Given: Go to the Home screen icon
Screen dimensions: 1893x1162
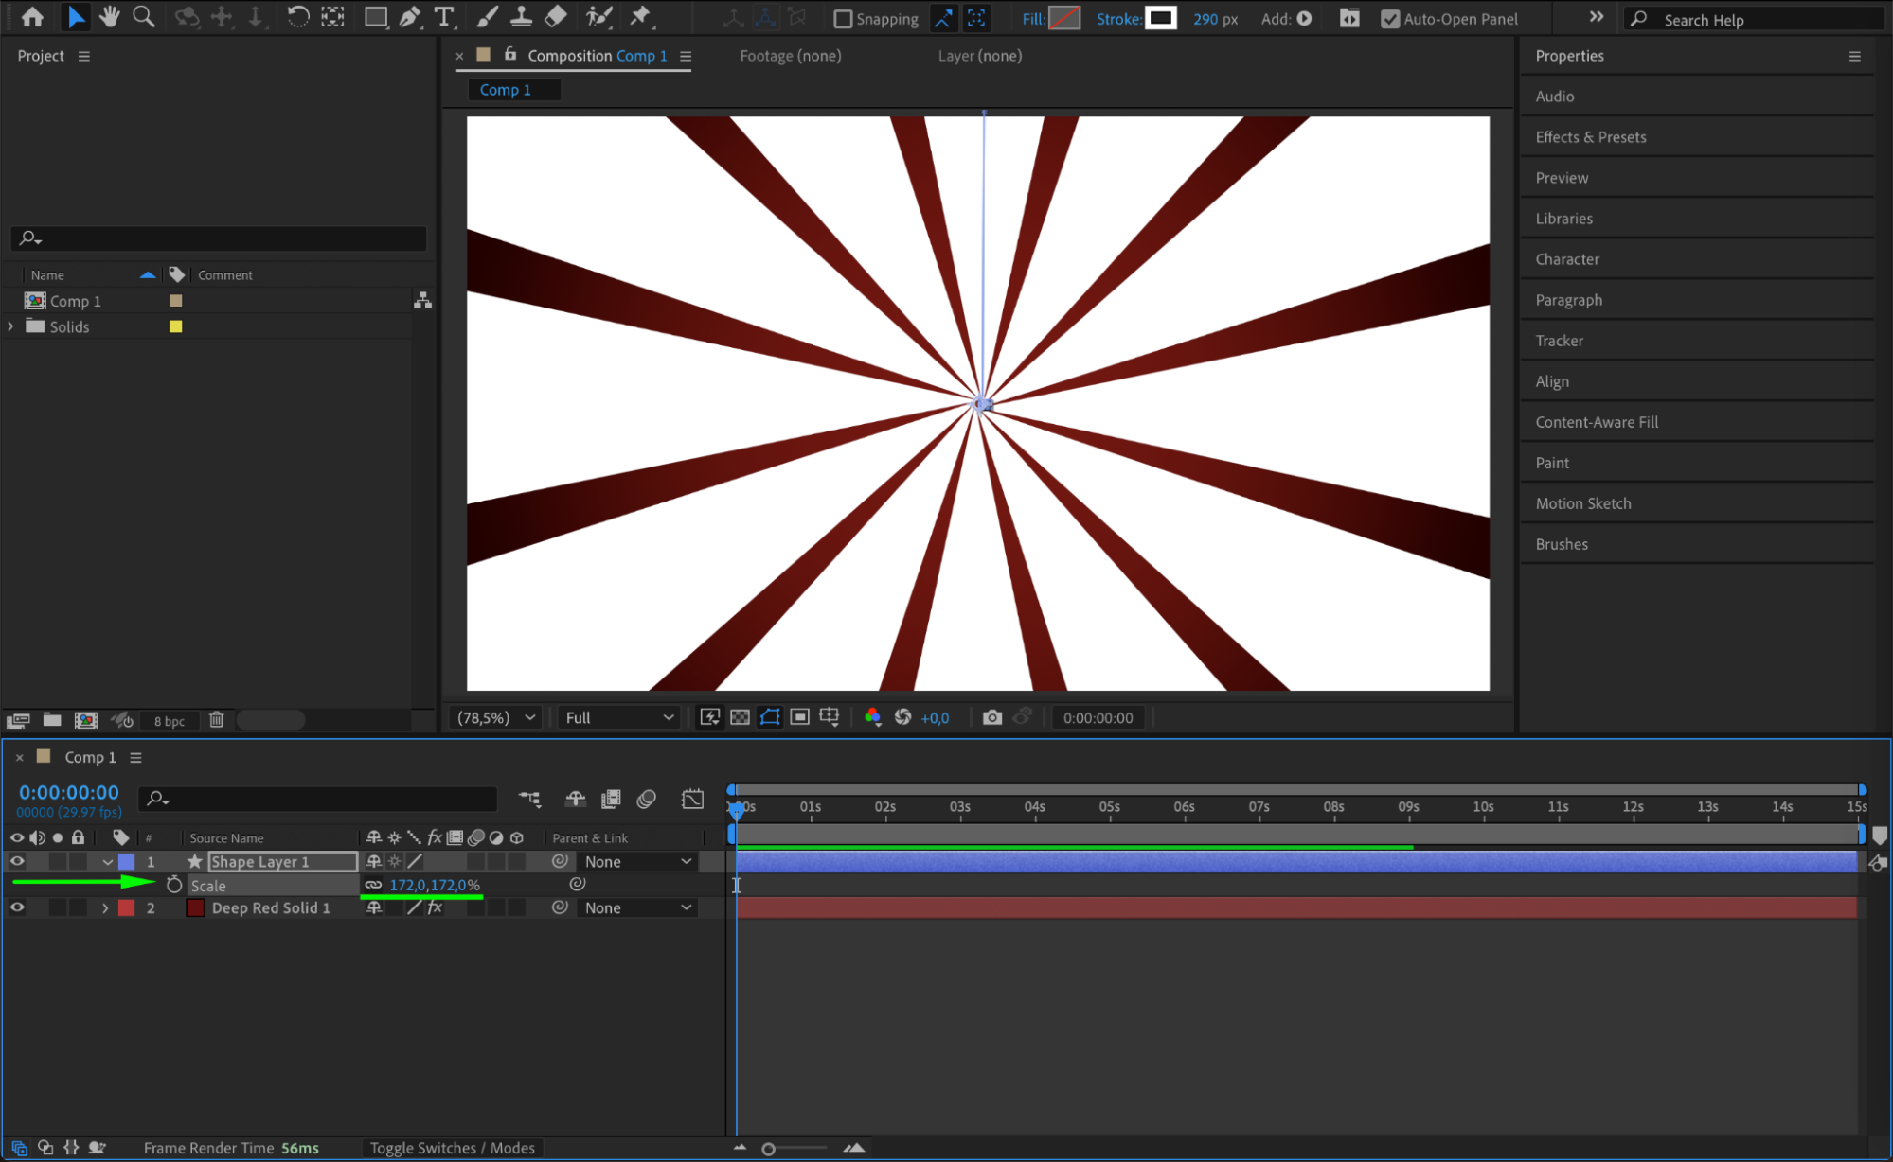Looking at the screenshot, I should pyautogui.click(x=32, y=17).
